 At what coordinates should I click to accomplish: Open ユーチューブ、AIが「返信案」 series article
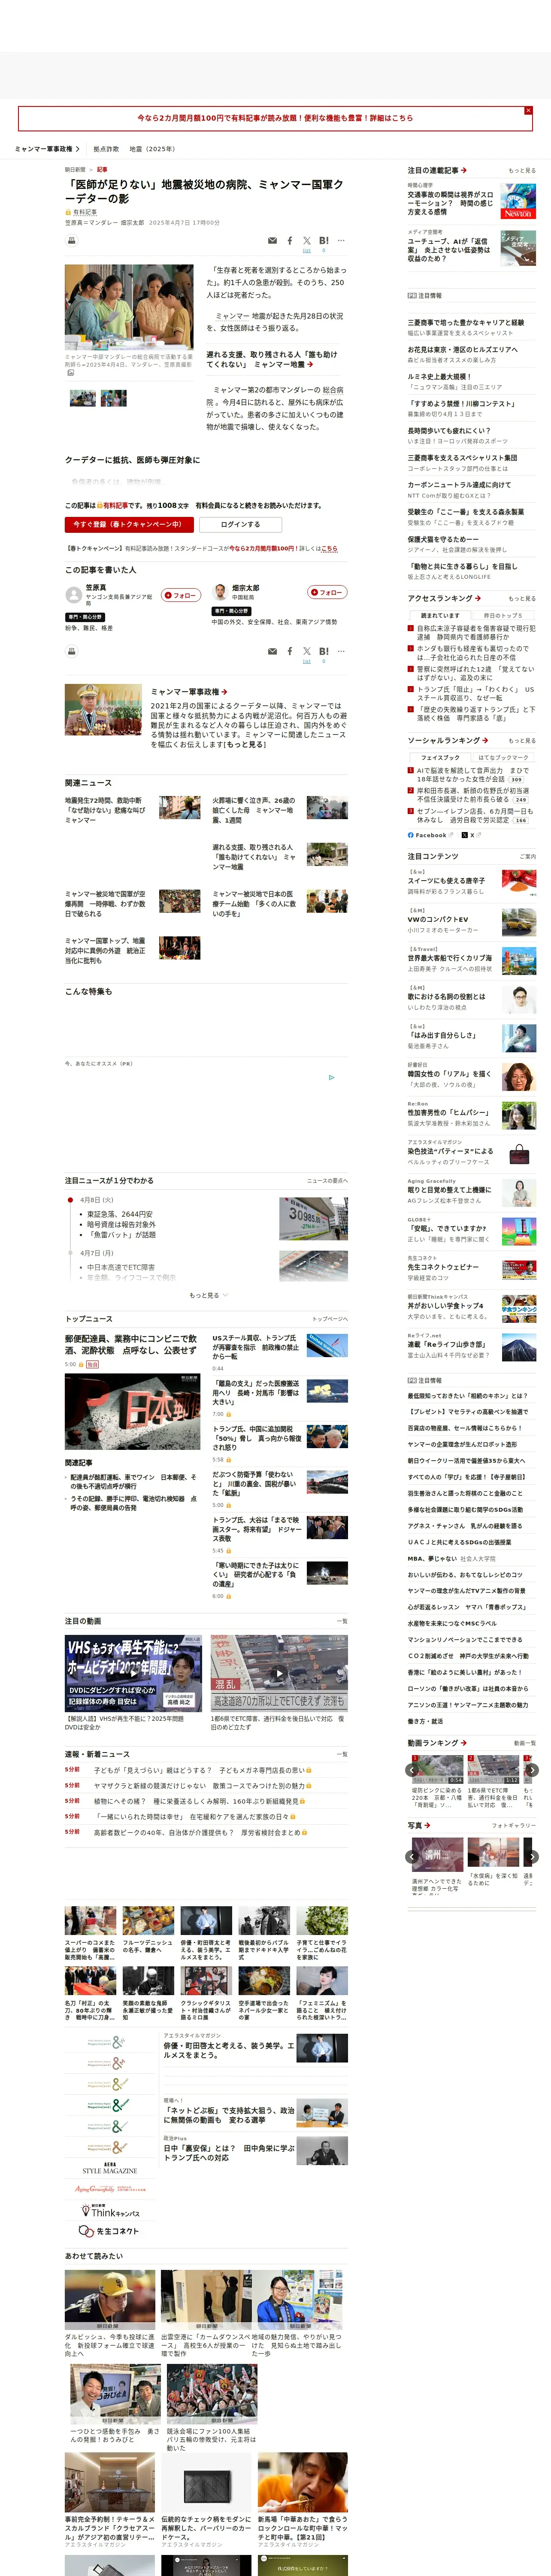[x=450, y=250]
